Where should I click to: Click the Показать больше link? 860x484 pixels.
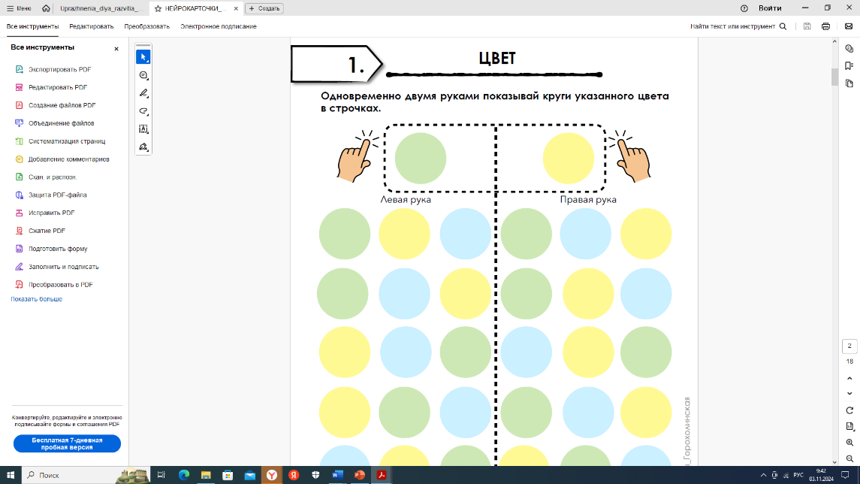[36, 299]
